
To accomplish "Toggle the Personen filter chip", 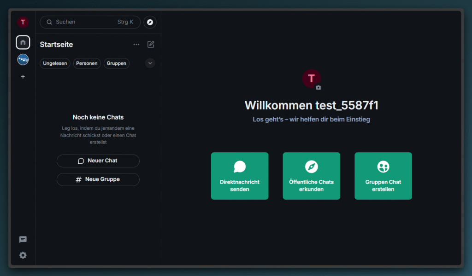I will [87, 63].
